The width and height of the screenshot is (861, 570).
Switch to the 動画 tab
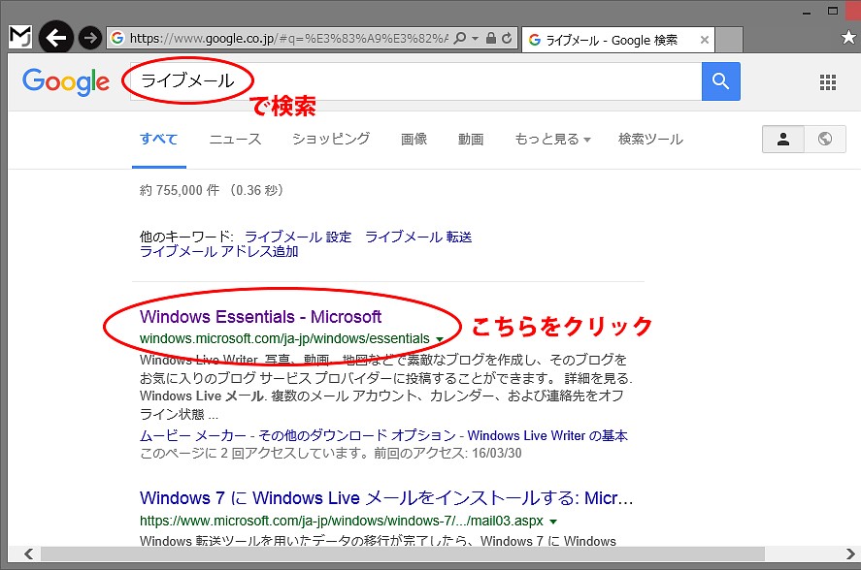tap(471, 140)
